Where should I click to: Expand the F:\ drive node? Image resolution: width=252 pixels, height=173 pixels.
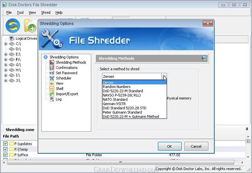coord(5,60)
